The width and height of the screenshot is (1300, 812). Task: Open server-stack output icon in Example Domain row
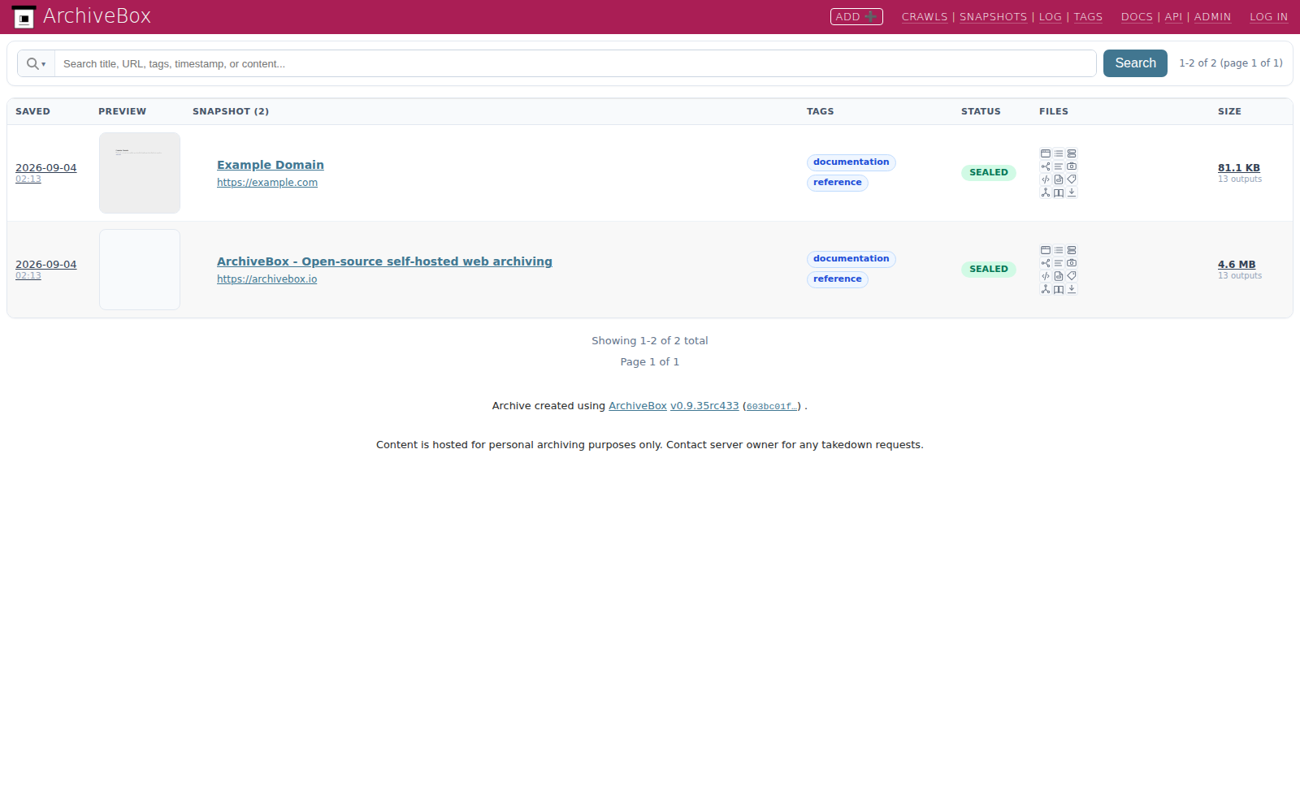pos(1072,153)
